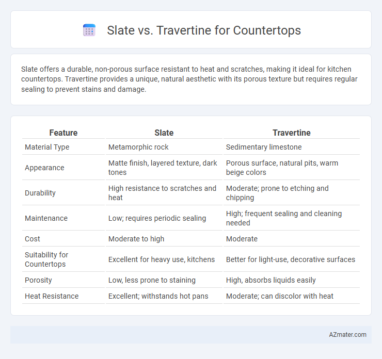Screen dimensions: 382x359
Task: Click the Sedimentary limestone cell
Action: [264, 147]
